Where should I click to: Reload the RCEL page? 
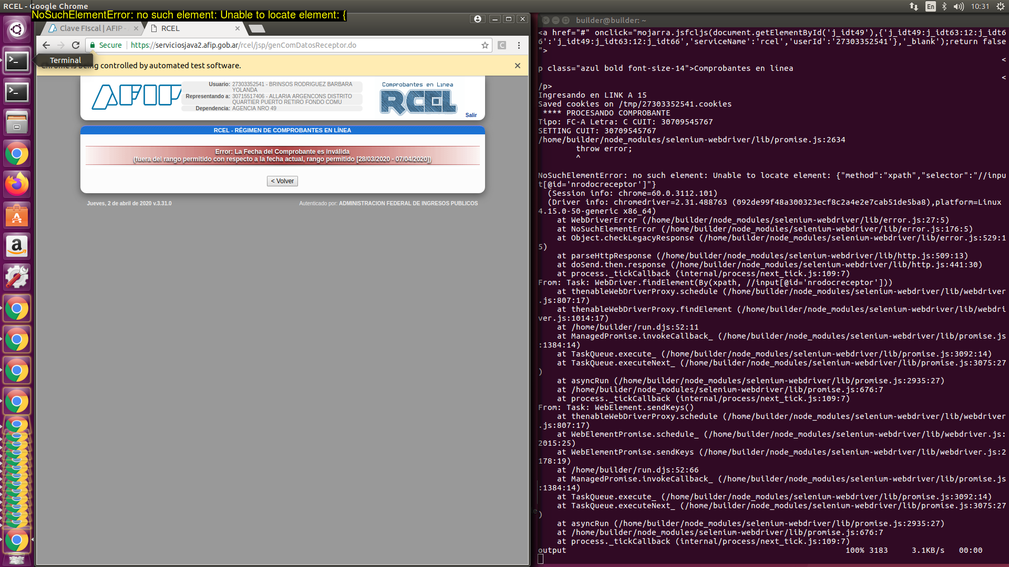pyautogui.click(x=76, y=45)
